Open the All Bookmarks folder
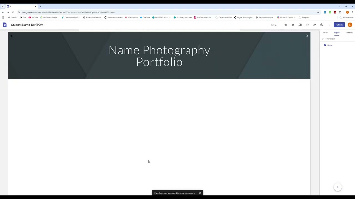355x199 pixels. (x=347, y=17)
